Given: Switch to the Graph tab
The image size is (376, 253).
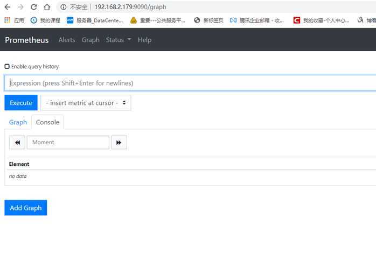Looking at the screenshot, I should (18, 122).
